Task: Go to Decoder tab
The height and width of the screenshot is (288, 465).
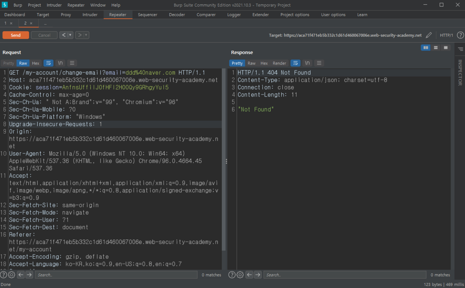Action: pyautogui.click(x=177, y=15)
